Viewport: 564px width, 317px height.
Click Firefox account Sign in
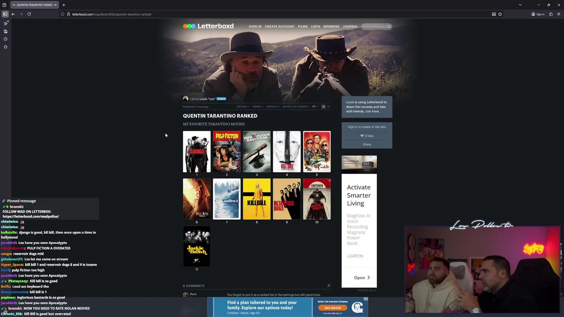(x=538, y=14)
